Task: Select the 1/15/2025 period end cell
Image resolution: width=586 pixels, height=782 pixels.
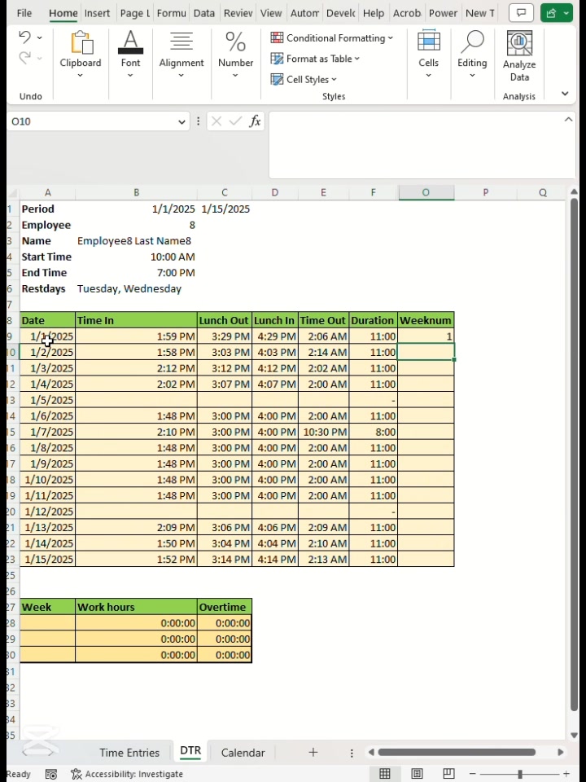Action: pos(225,209)
